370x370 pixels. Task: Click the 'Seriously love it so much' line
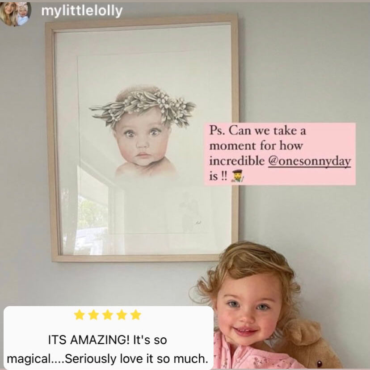point(136,359)
